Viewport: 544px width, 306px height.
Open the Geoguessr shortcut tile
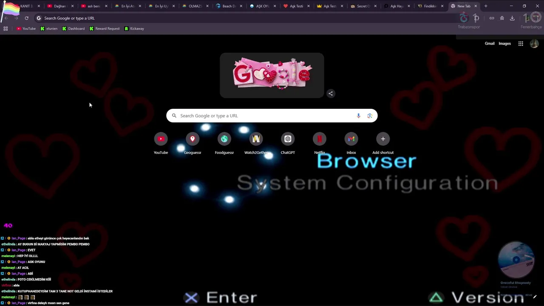point(193,143)
